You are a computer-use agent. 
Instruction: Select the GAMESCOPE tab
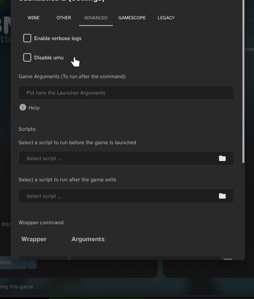coord(132,18)
